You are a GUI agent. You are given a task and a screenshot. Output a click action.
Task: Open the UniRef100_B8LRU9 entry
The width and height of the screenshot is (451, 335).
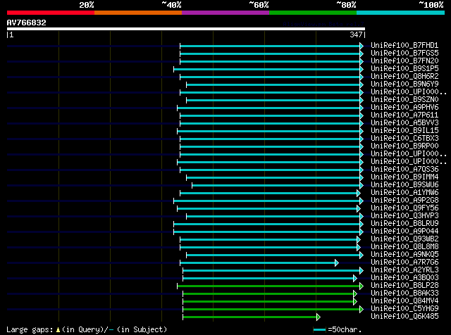coord(404,224)
